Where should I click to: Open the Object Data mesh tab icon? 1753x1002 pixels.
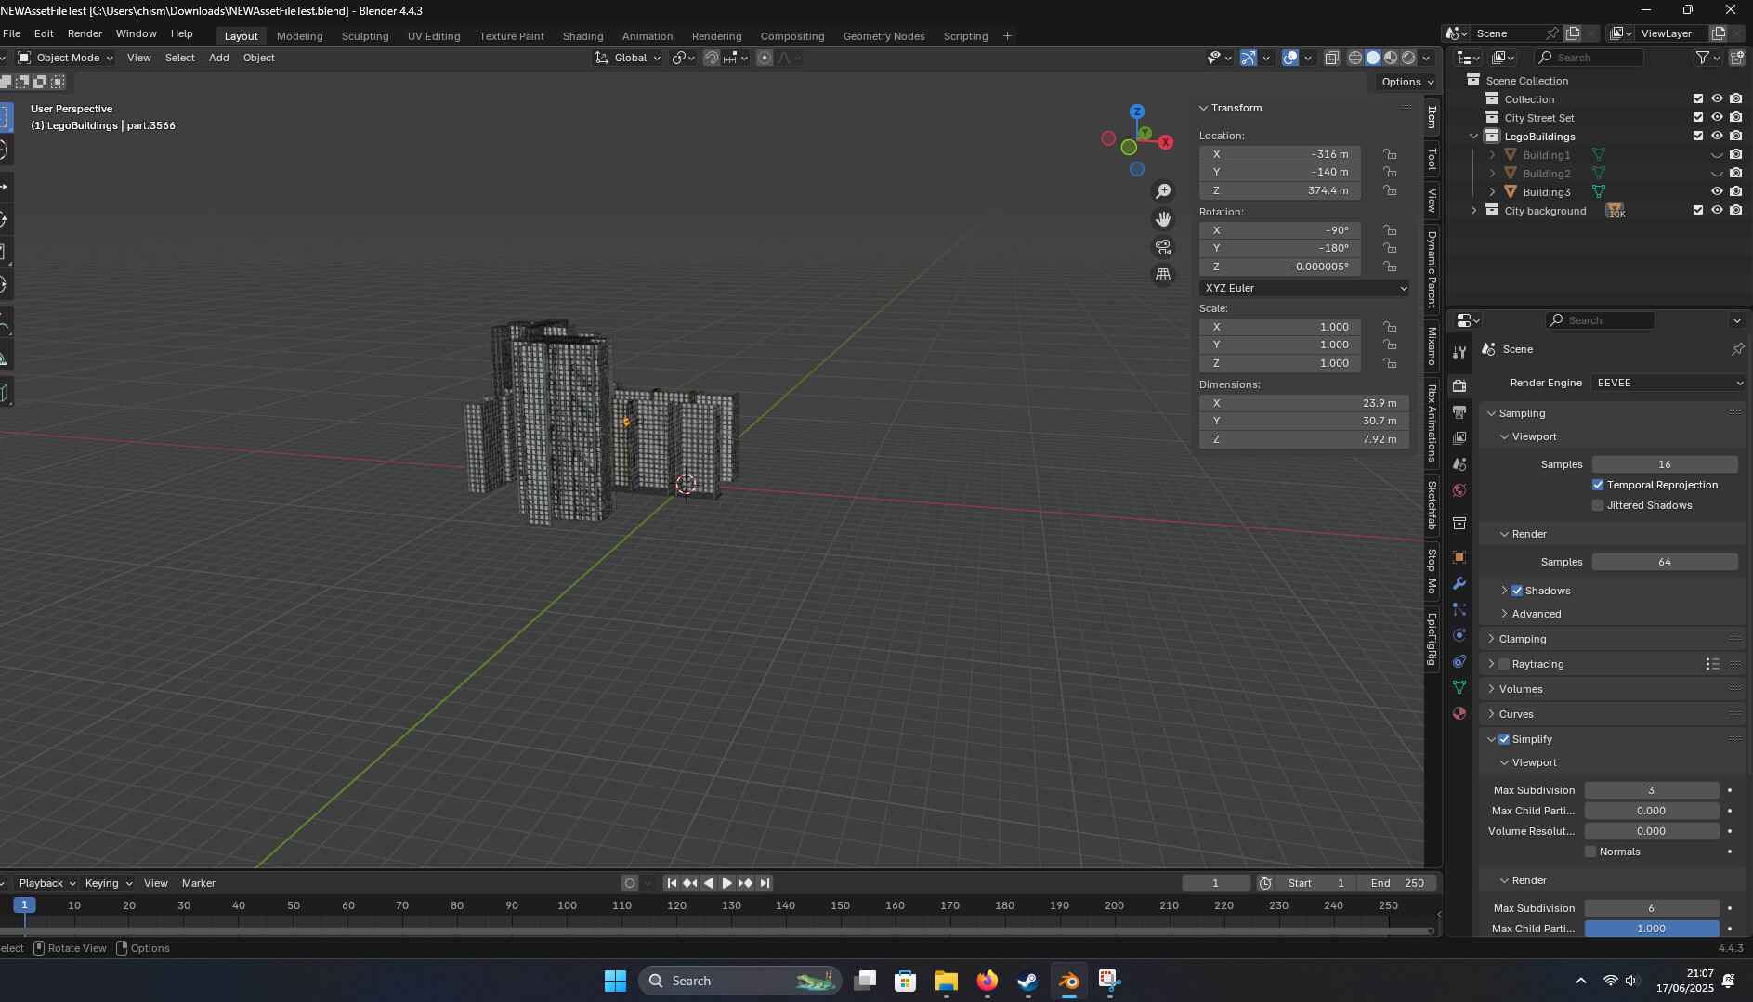(1459, 687)
